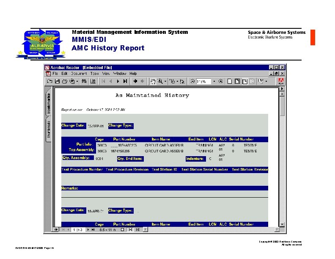The image size is (335, 259).
Task: Click the 'As Maintained History' report title
Action: (152, 95)
